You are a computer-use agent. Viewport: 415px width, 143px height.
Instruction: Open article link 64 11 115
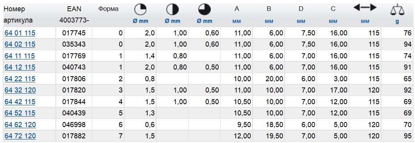20,56
